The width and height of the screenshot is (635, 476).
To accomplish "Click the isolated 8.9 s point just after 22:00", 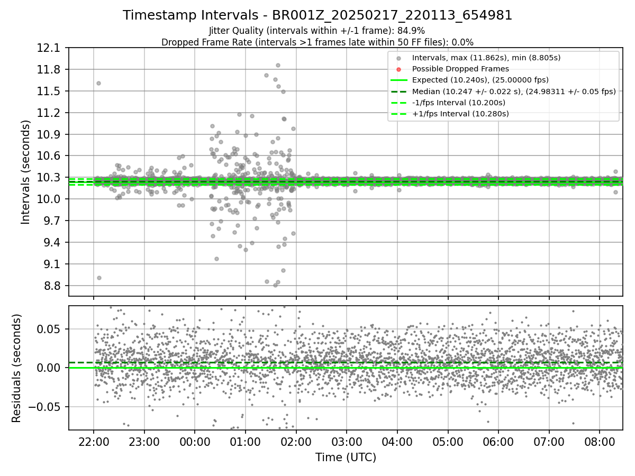I will [99, 278].
